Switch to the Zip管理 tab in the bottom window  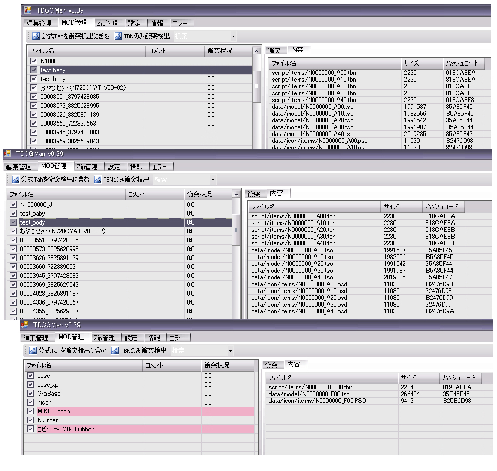pyautogui.click(x=104, y=338)
